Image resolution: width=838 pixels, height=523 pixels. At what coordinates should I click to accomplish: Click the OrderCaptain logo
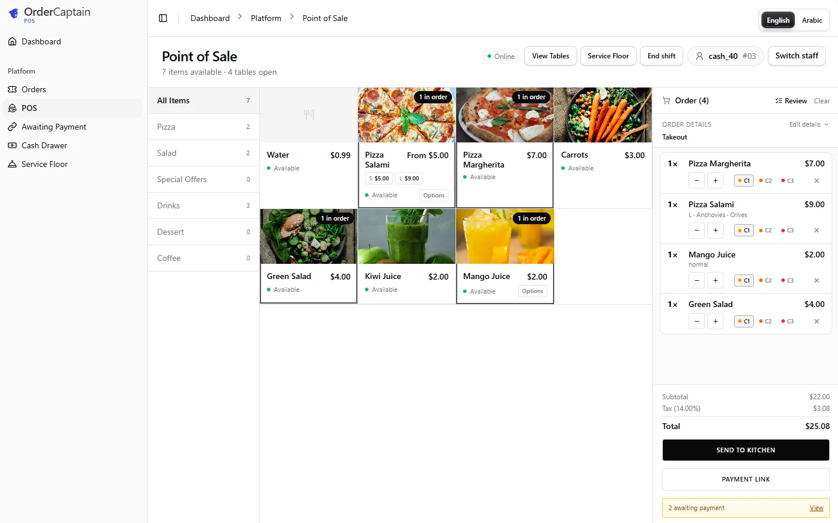50,14
